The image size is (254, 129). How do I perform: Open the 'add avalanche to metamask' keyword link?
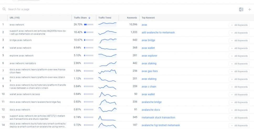point(158,33)
